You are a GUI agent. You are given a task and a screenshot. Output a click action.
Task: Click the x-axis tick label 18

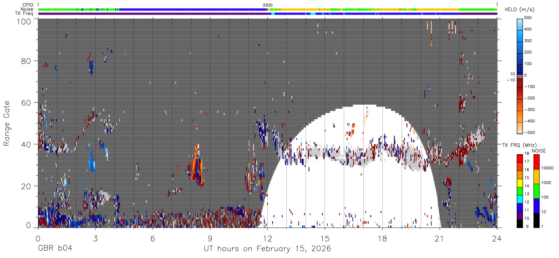coord(382,238)
